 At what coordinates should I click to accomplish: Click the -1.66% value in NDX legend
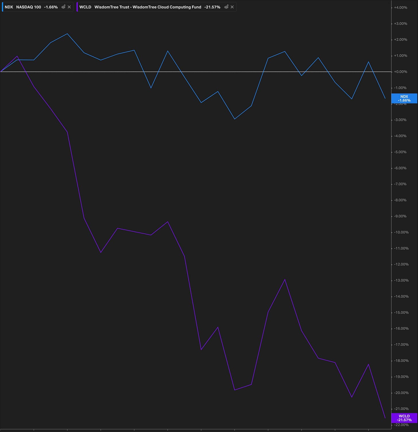[x=51, y=7]
